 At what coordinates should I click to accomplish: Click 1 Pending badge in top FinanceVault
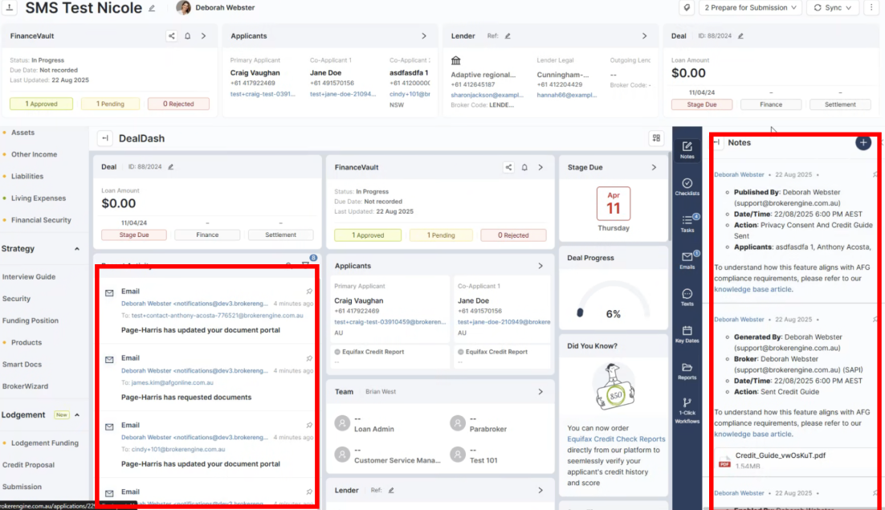110,104
